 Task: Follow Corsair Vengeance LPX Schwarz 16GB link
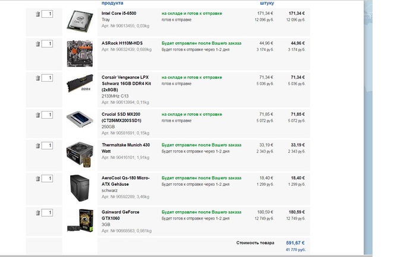point(126,84)
